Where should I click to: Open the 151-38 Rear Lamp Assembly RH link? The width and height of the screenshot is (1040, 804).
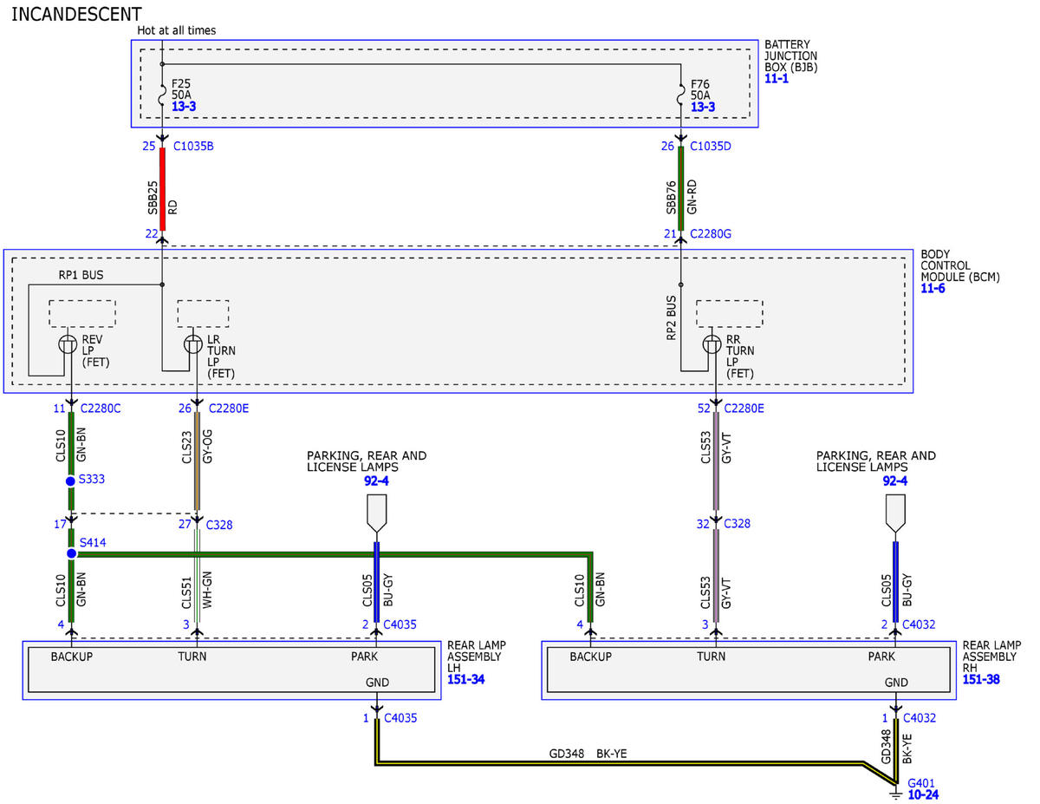[981, 679]
